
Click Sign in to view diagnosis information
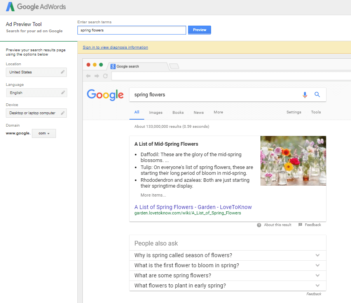click(x=115, y=47)
